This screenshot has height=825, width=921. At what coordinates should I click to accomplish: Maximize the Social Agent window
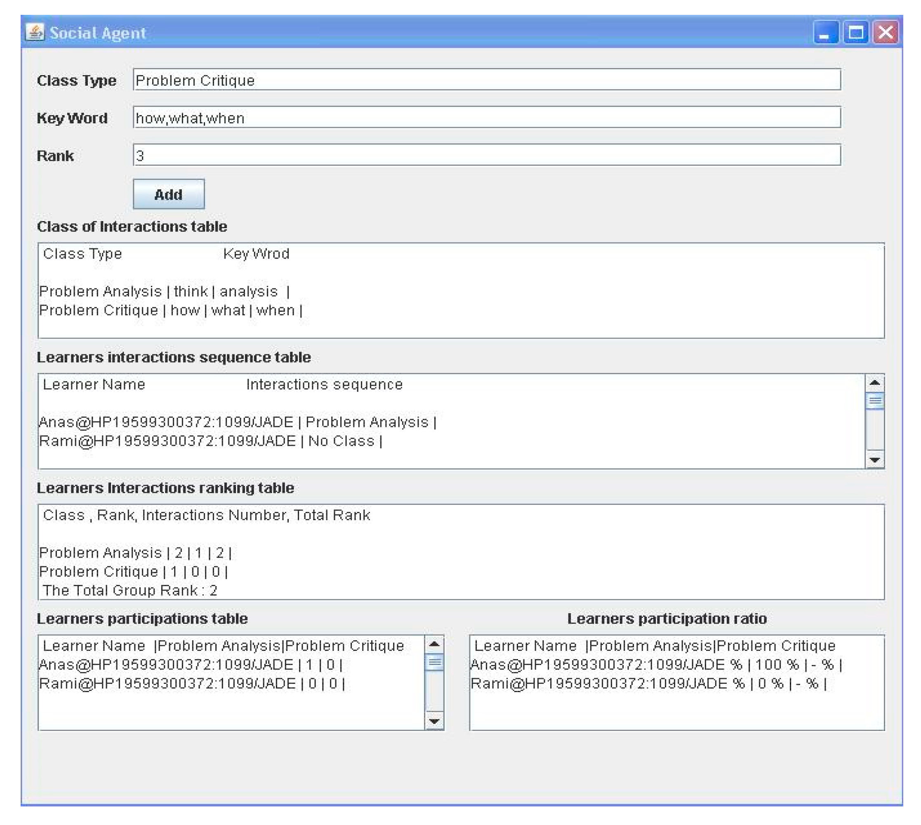[855, 33]
